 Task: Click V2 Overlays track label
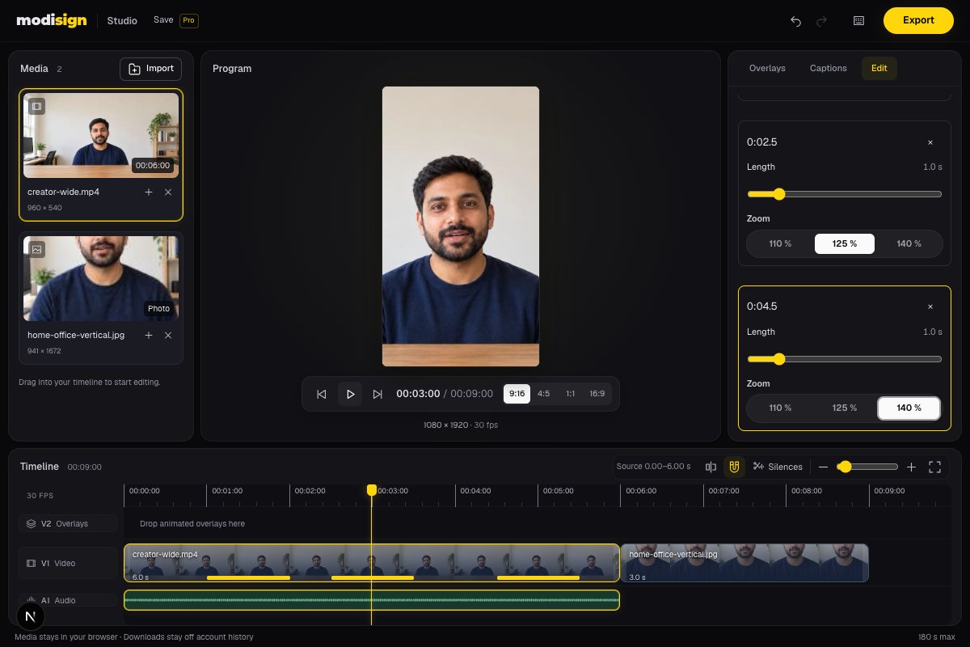68,523
